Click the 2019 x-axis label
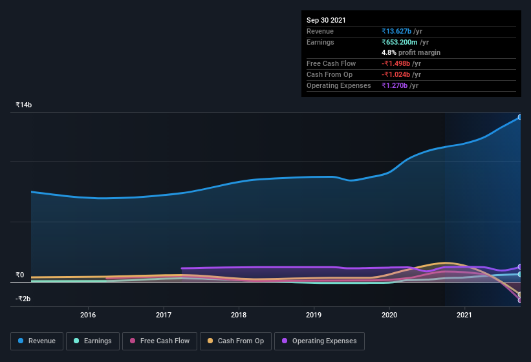This screenshot has width=531, height=362. [314, 315]
